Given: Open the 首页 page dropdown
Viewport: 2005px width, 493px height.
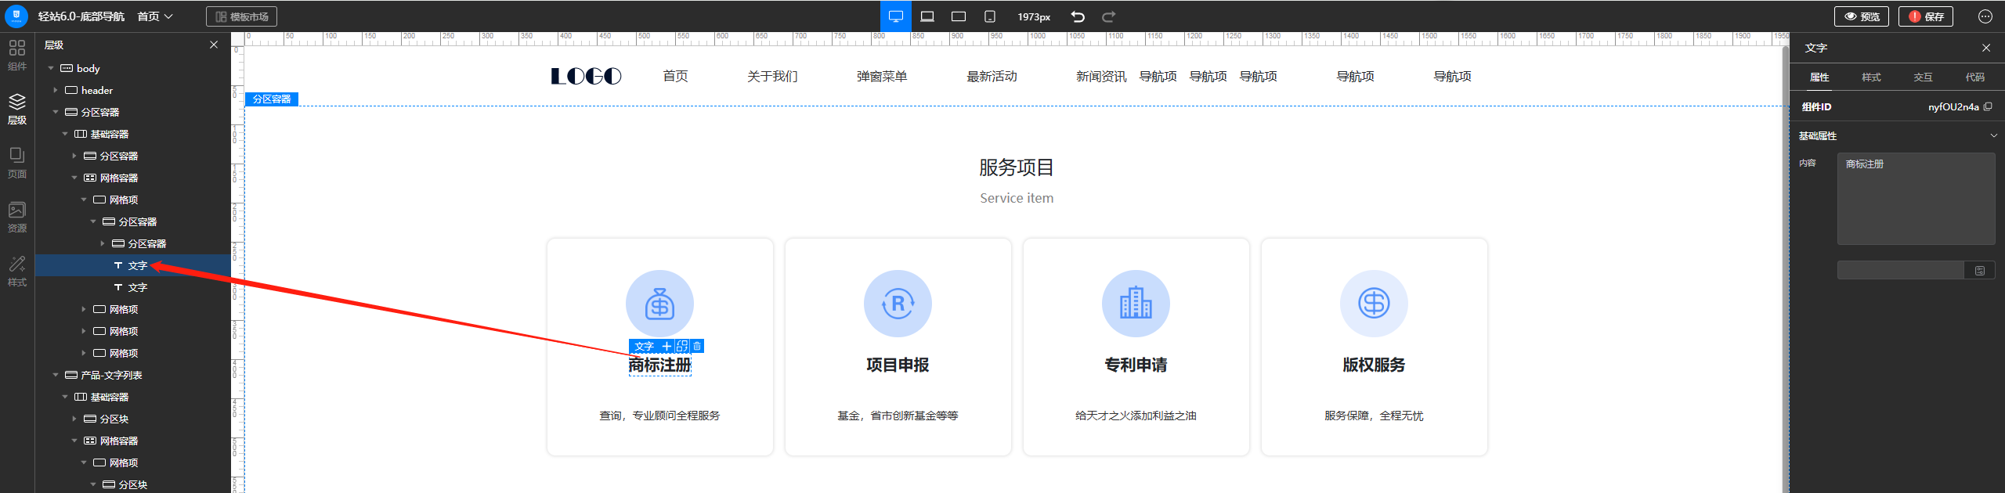Looking at the screenshot, I should pyautogui.click(x=155, y=16).
